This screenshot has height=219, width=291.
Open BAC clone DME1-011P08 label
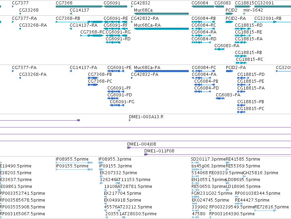(x=159, y=151)
